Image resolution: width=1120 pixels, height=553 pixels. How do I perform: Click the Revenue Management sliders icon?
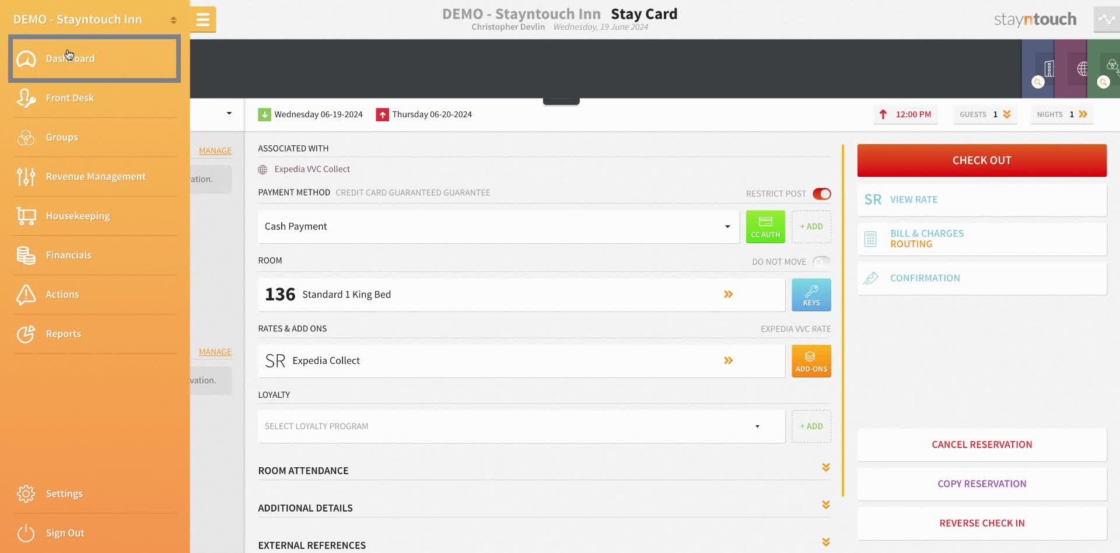[x=26, y=176]
